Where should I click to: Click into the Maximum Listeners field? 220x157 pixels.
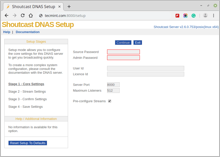tap(113, 91)
